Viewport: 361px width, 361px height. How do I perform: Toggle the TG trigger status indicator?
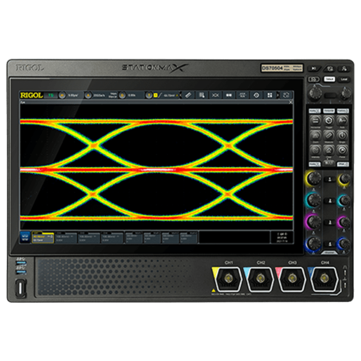coord(50,95)
